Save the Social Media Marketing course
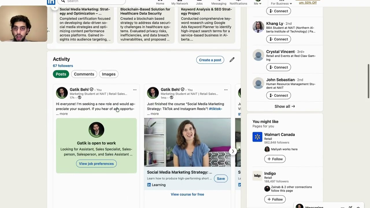 [x=221, y=179]
